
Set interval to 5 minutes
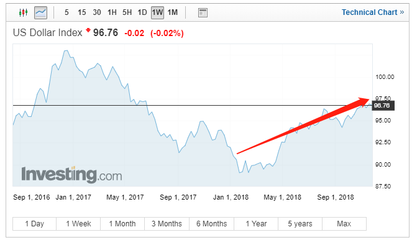pyautogui.click(x=66, y=12)
